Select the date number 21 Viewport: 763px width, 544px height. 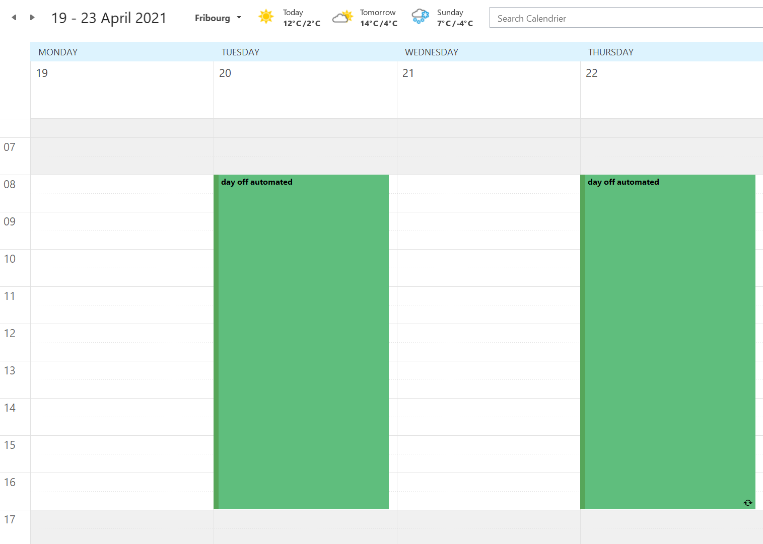click(x=408, y=73)
